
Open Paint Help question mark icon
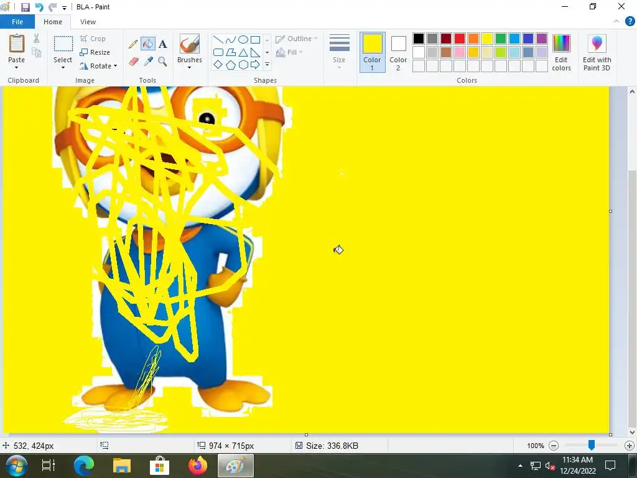click(x=630, y=22)
